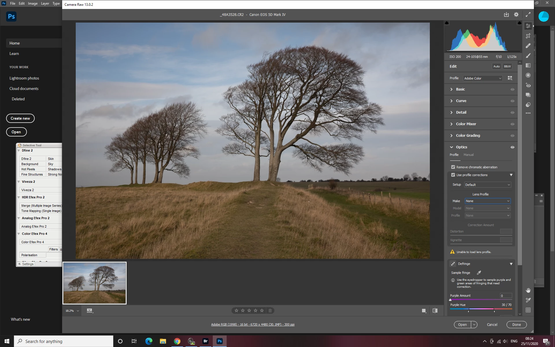Open workflow options link Adobe RGB
This screenshot has width=555, height=347.
click(253, 324)
